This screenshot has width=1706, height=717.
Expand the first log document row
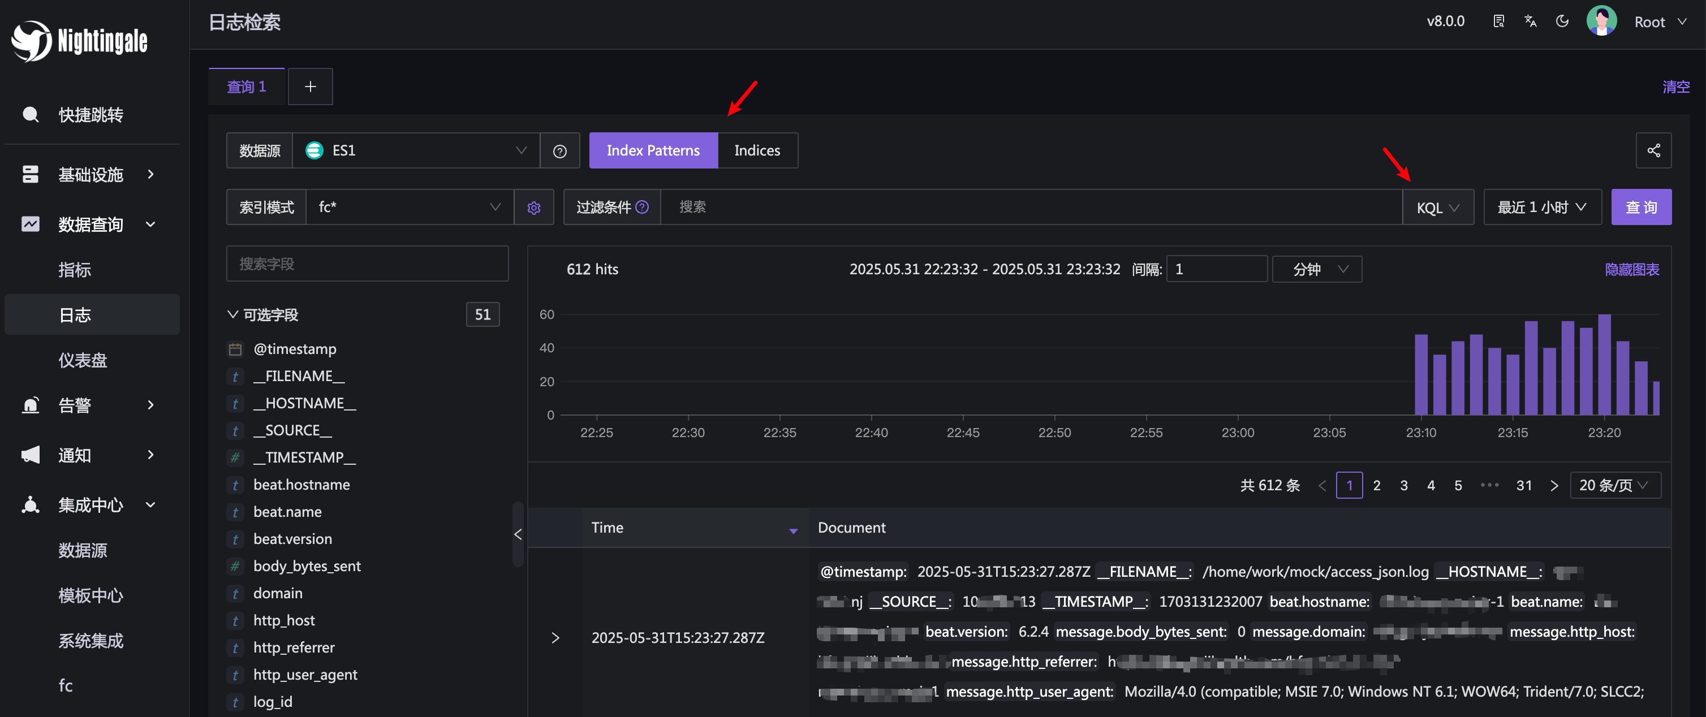point(555,637)
